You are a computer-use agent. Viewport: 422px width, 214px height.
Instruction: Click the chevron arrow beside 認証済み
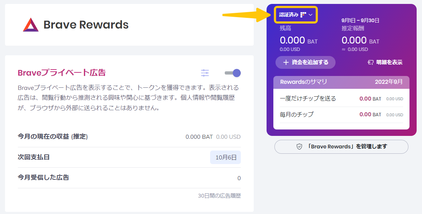click(x=311, y=15)
